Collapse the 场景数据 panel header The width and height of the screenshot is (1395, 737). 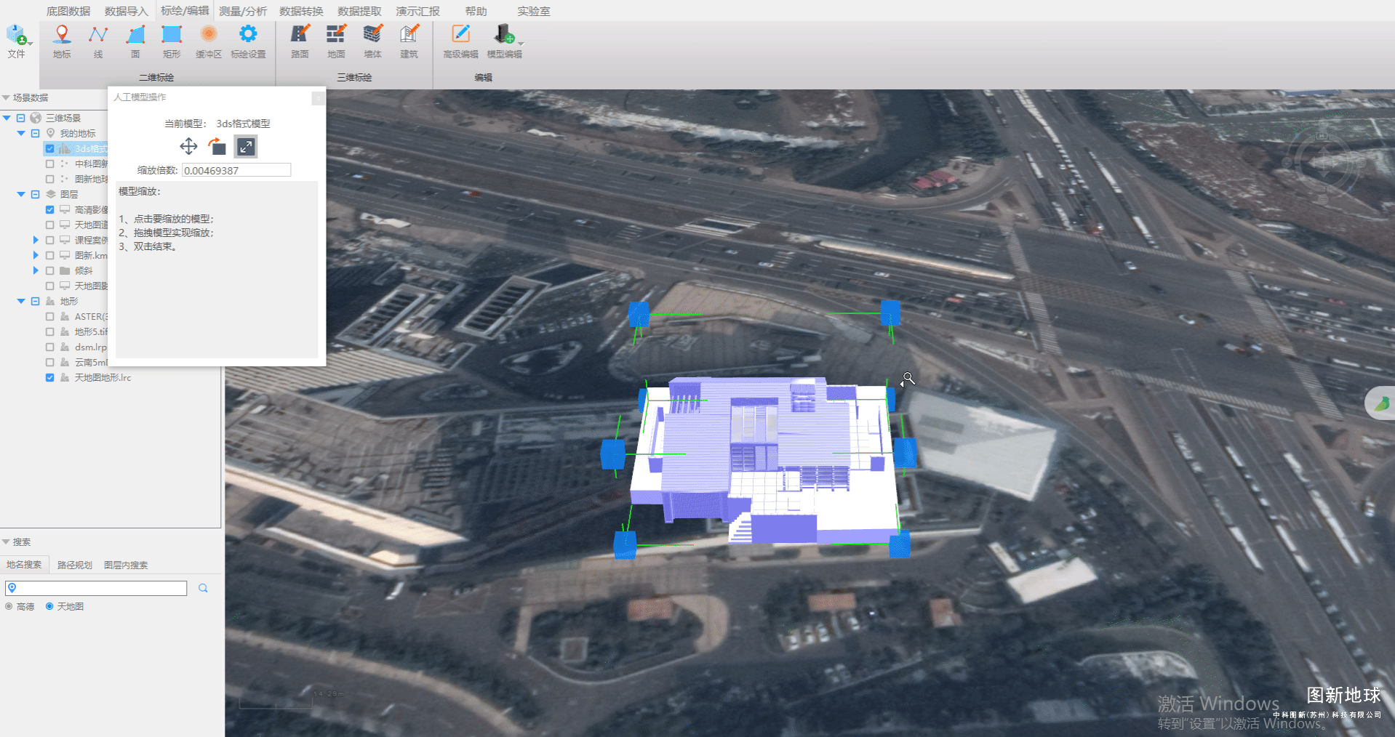[x=6, y=97]
